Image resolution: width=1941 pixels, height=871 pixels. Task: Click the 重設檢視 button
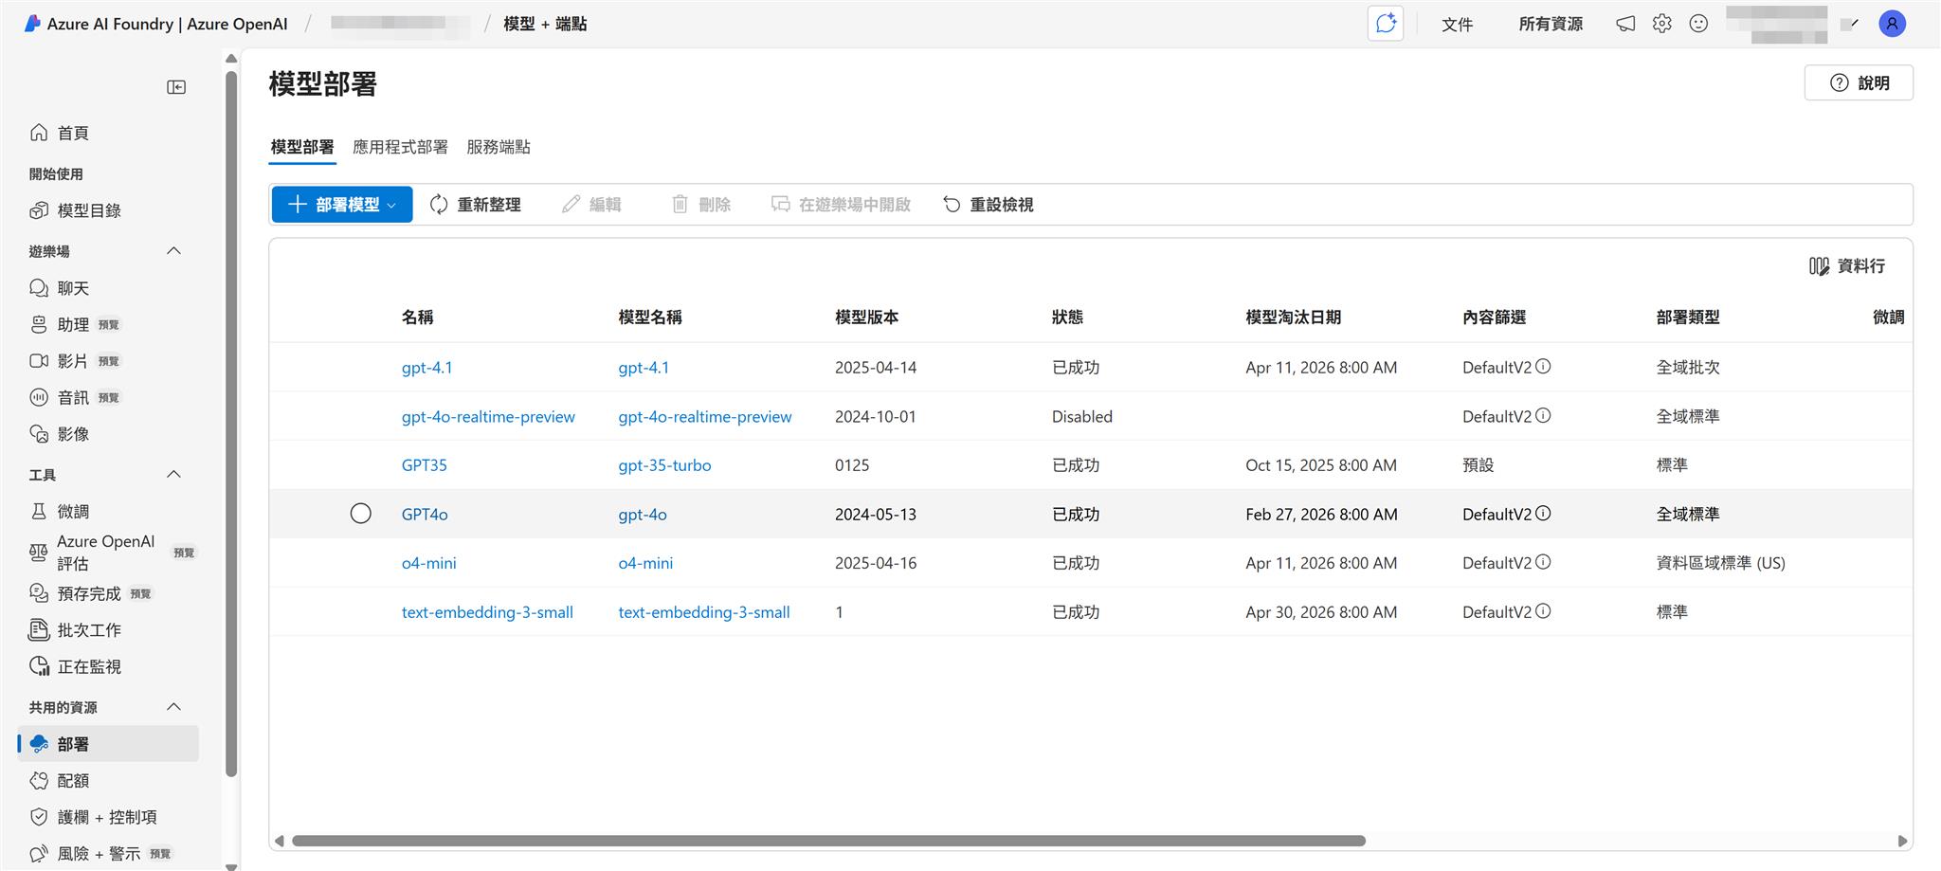coord(989,205)
